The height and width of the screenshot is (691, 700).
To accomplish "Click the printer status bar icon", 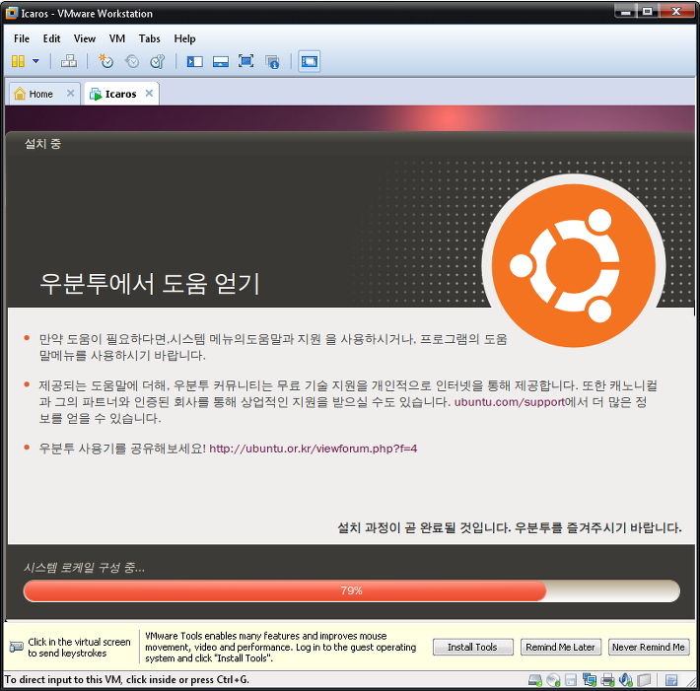I will [607, 680].
